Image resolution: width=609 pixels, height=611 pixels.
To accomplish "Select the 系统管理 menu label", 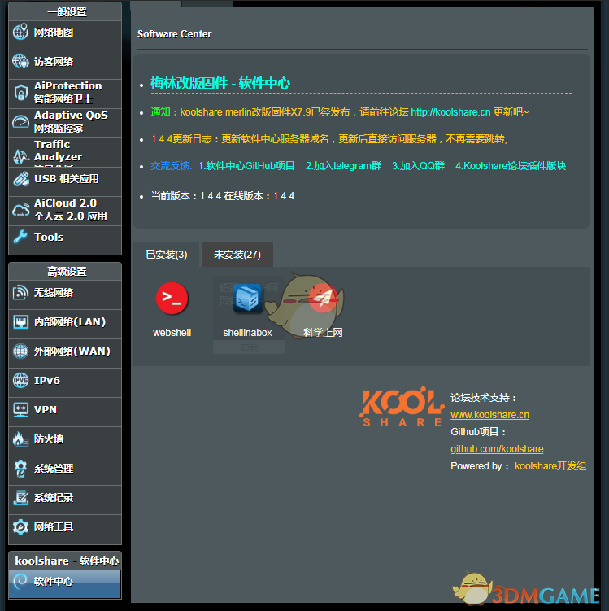I will (54, 469).
